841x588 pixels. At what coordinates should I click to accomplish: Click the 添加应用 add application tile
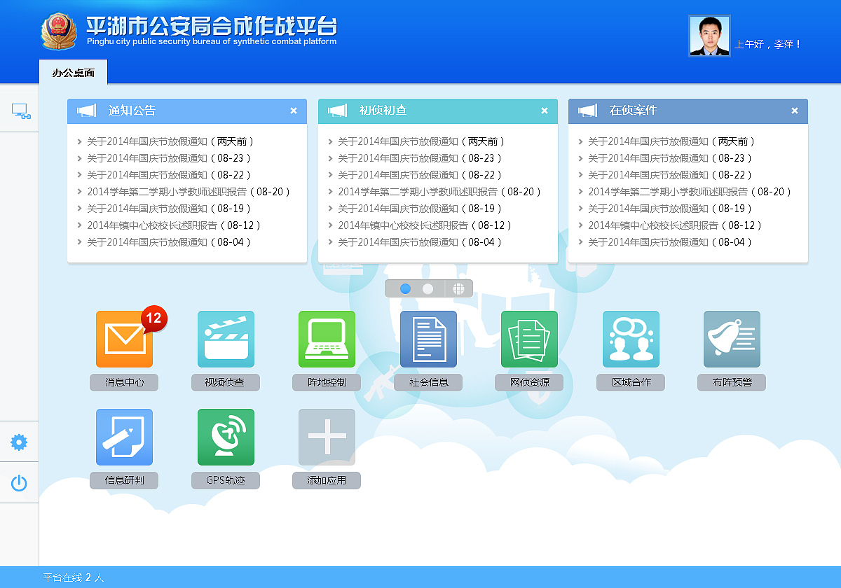click(x=327, y=436)
